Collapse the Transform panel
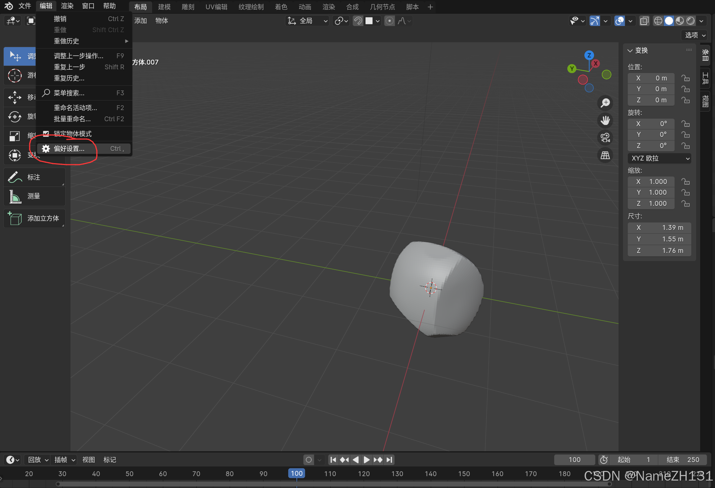 (x=630, y=50)
